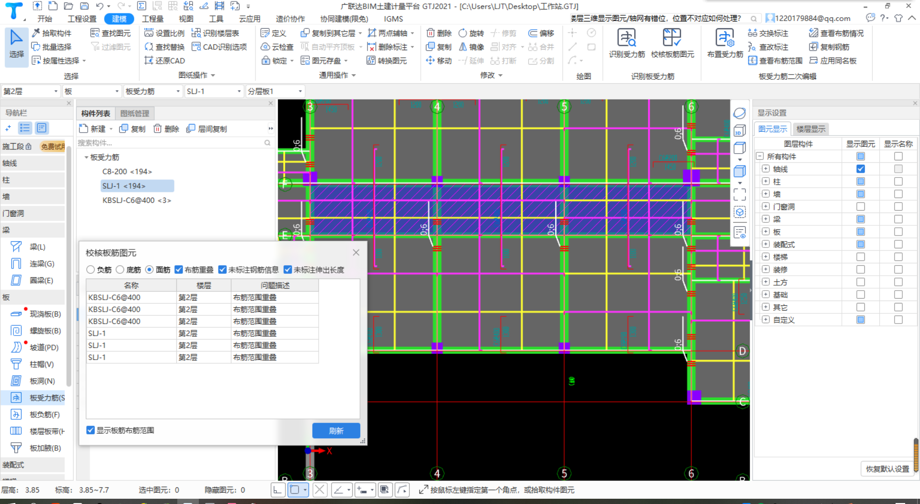Select the 面筋 radio button
This screenshot has height=504, width=920.
[x=149, y=270]
